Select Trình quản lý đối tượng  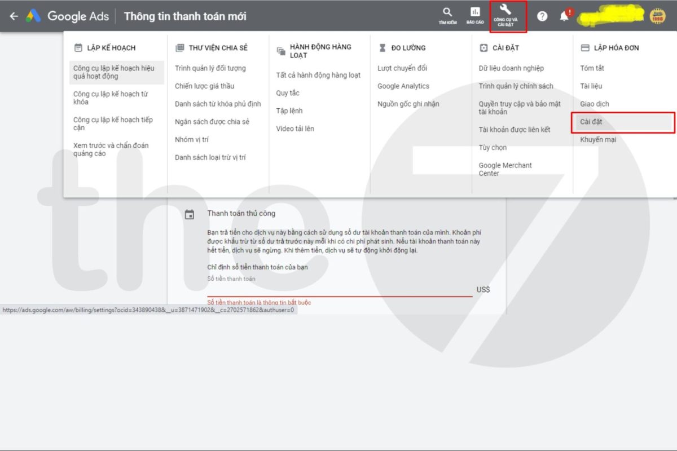212,68
